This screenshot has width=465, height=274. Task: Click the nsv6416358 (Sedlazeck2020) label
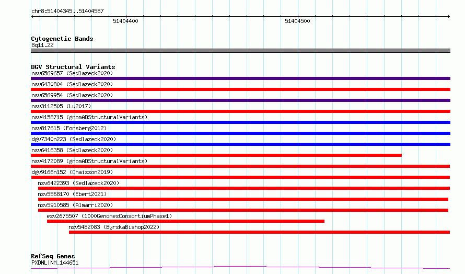pyautogui.click(x=72, y=150)
